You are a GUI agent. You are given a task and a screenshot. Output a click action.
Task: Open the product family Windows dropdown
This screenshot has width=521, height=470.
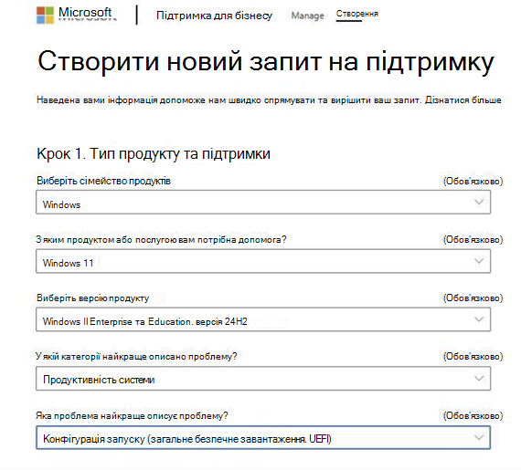coord(263,202)
